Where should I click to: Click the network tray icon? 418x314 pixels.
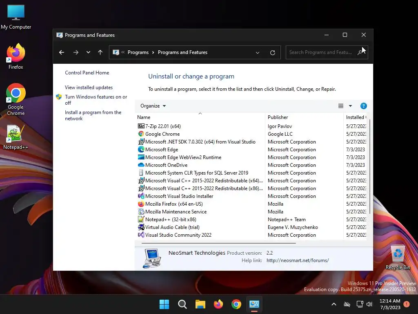click(360, 304)
